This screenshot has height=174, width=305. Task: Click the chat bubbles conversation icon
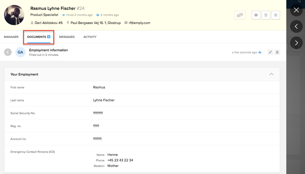[240, 15]
